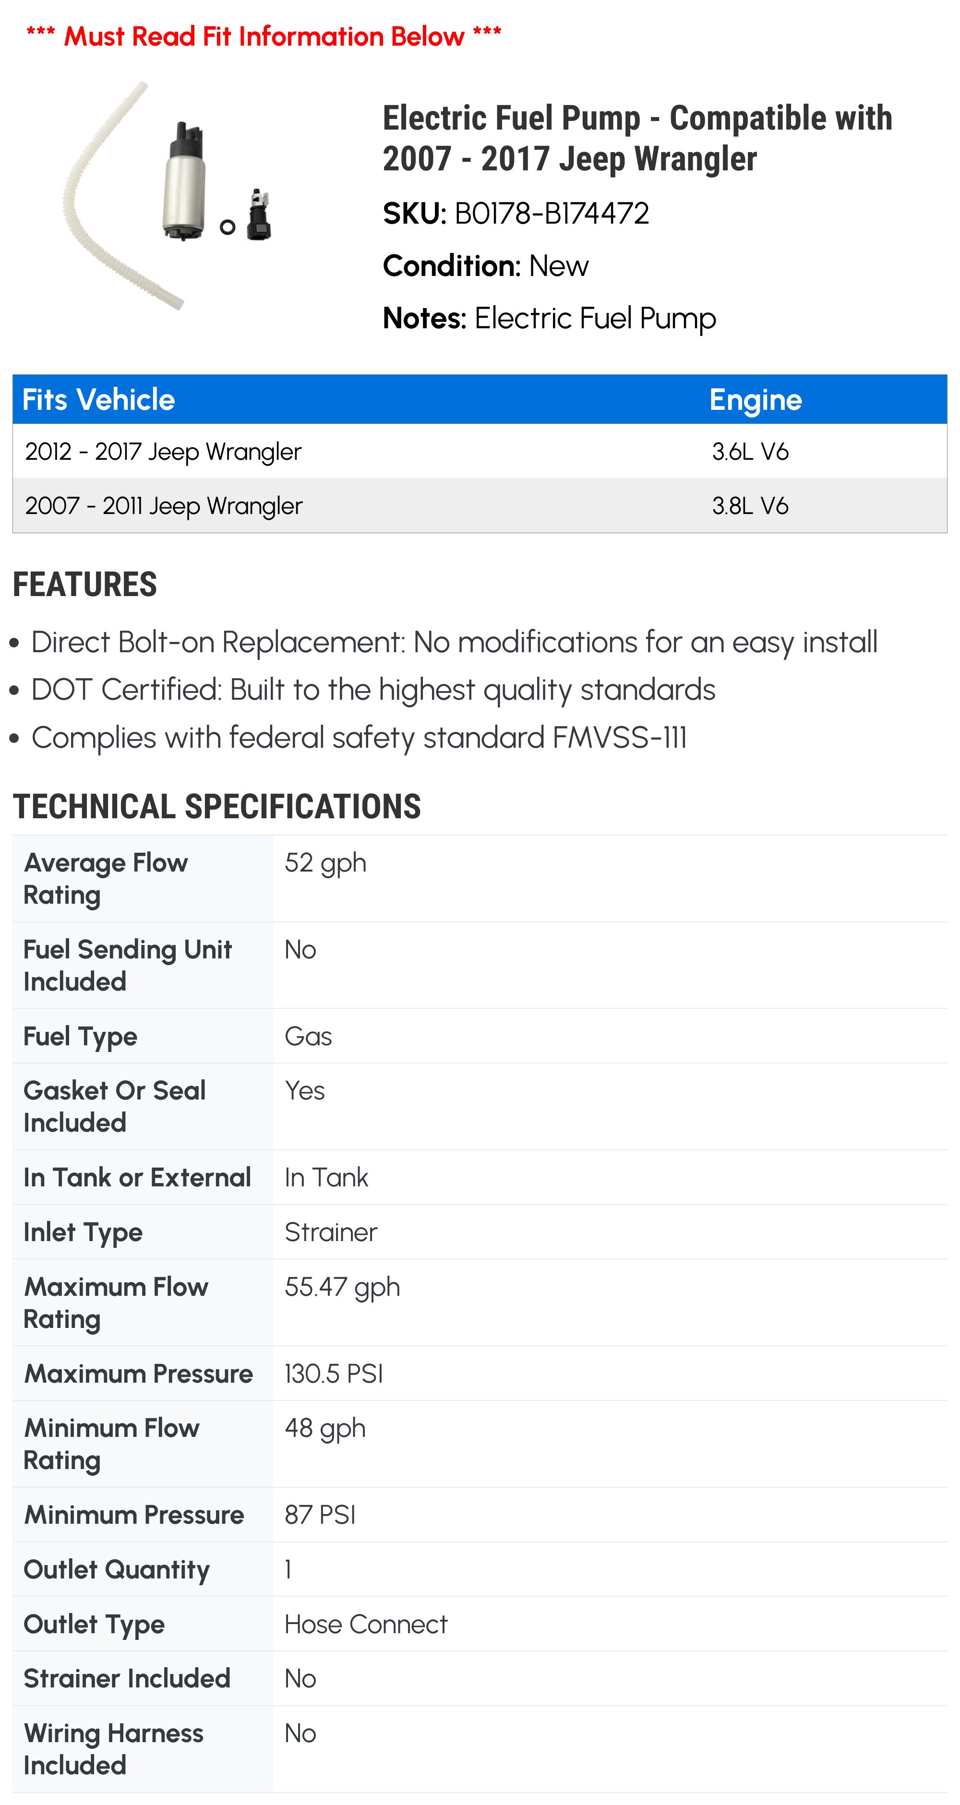Screen dimensions: 960x1805
Task: Click the white corrugated hose in the photo
Action: tap(98, 210)
